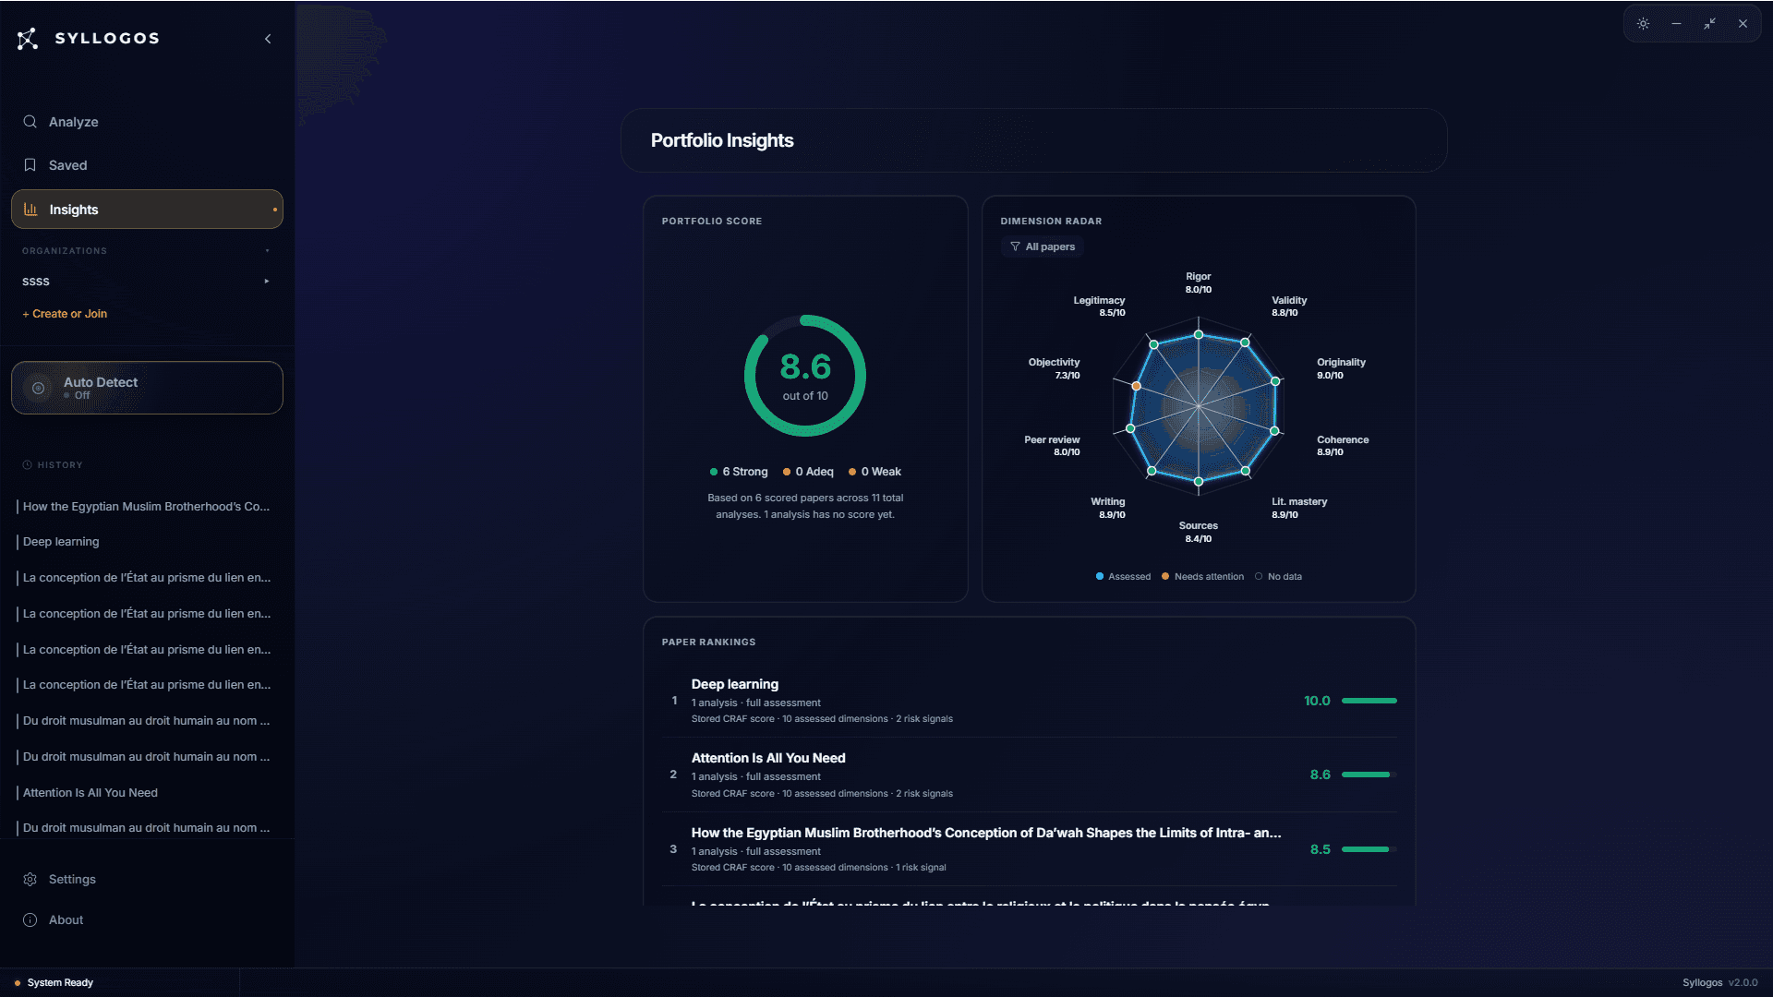Open the Deep learning paper ranking
Screen dimensions: 1773x997
pos(1030,701)
